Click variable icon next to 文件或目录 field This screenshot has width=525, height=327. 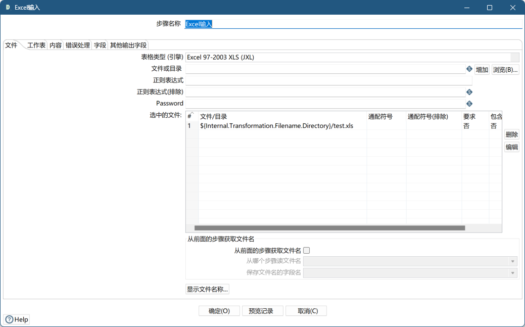coord(469,69)
